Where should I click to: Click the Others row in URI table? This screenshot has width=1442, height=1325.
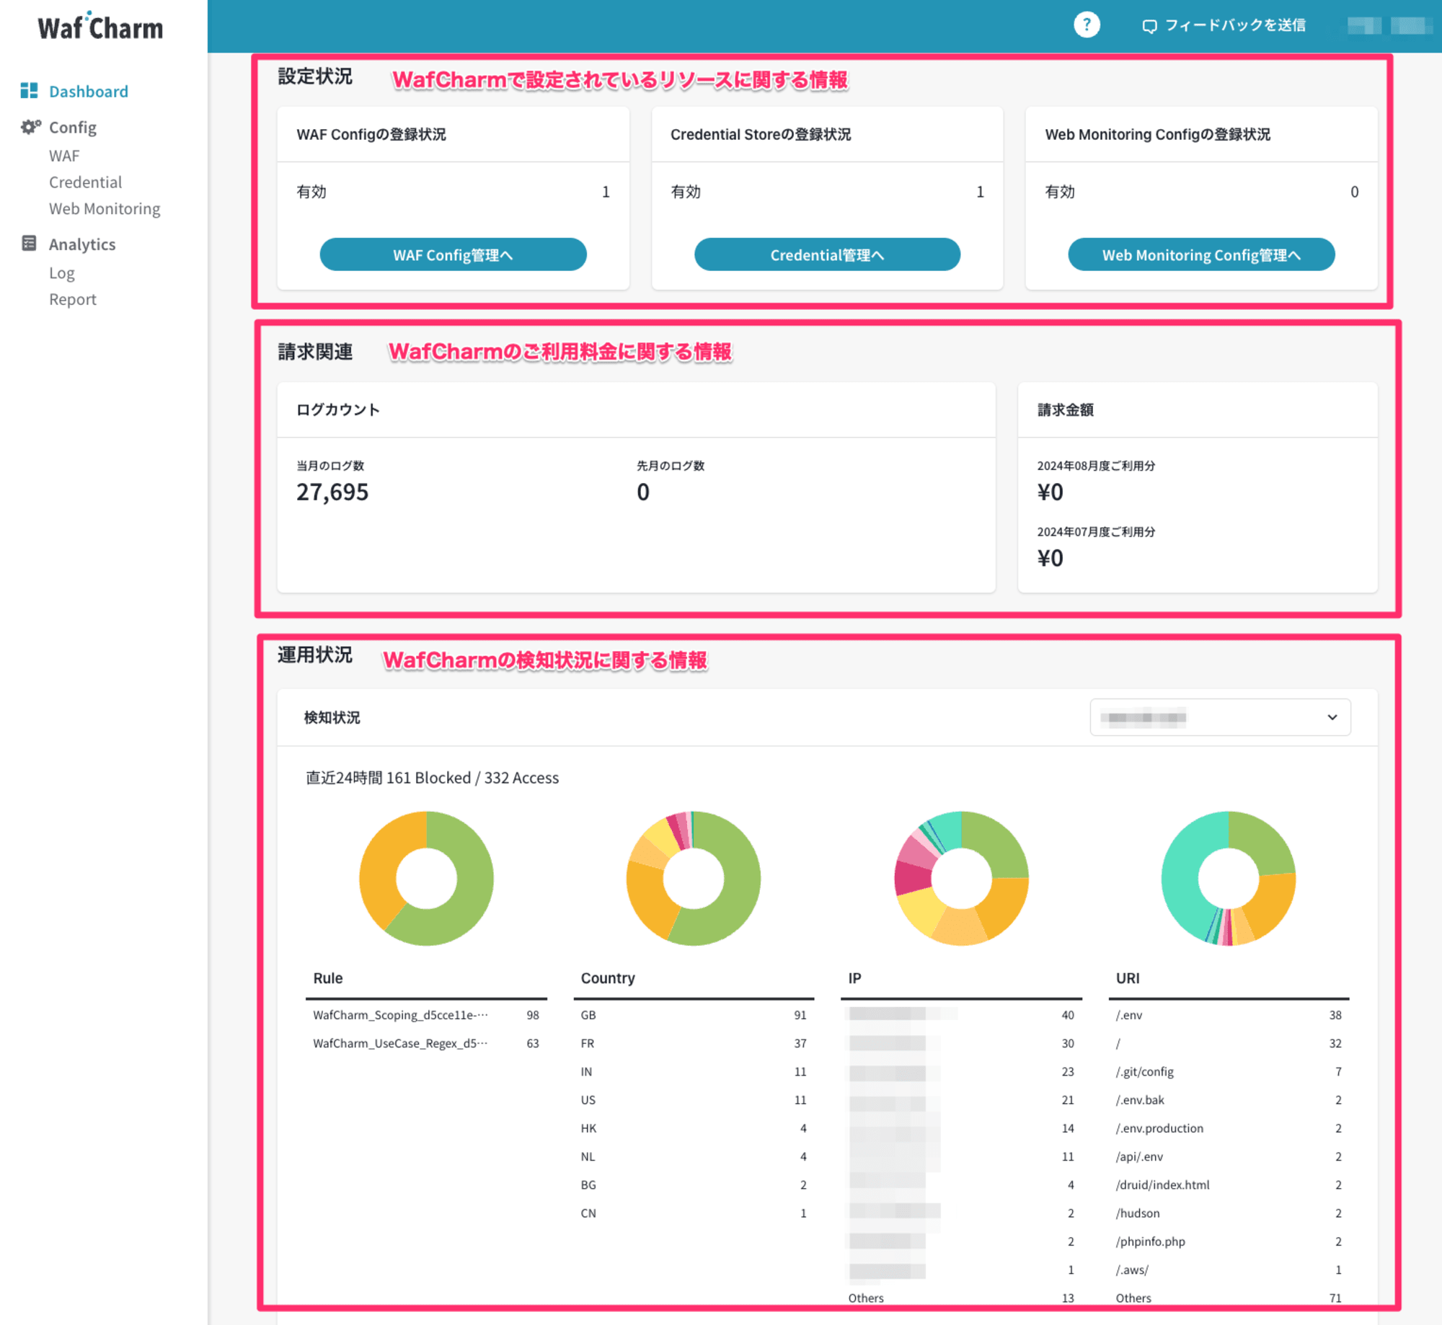point(1229,1298)
